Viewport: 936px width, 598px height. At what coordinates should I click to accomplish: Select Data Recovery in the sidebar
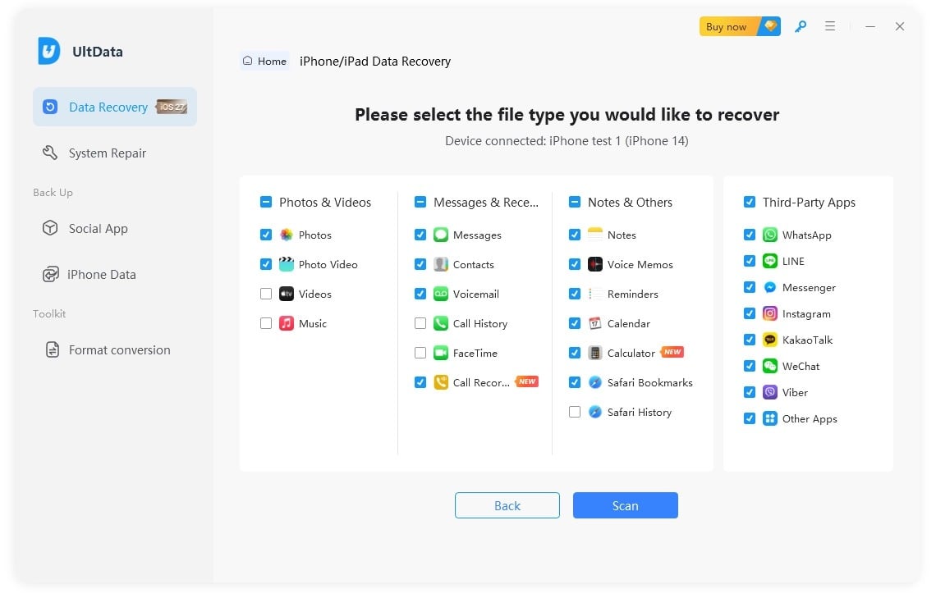[115, 107]
